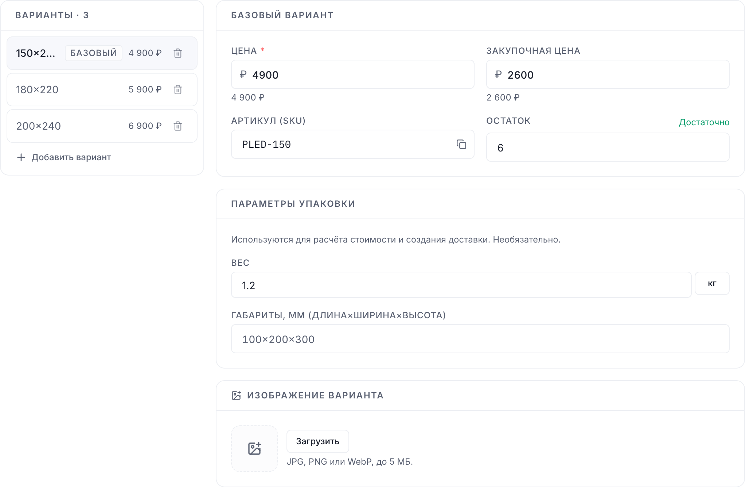Image resolution: width=745 pixels, height=488 pixels.
Task: Click the Остаток field showing 6
Action: 608,147
